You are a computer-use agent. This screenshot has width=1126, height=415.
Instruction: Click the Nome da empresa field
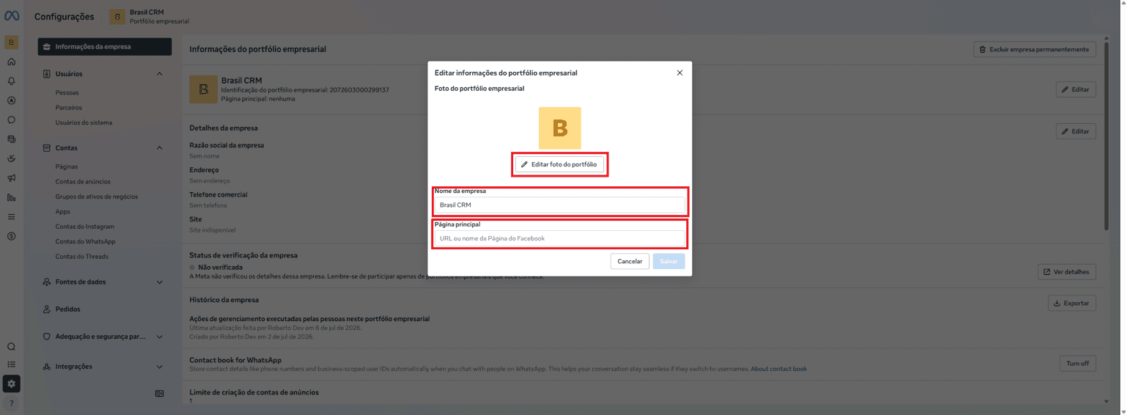pyautogui.click(x=560, y=205)
